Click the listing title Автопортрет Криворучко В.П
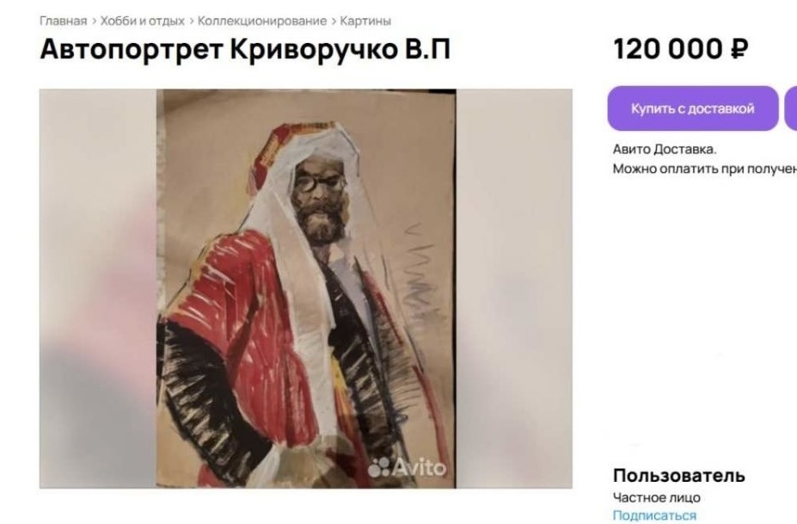797x524 pixels. click(x=245, y=49)
